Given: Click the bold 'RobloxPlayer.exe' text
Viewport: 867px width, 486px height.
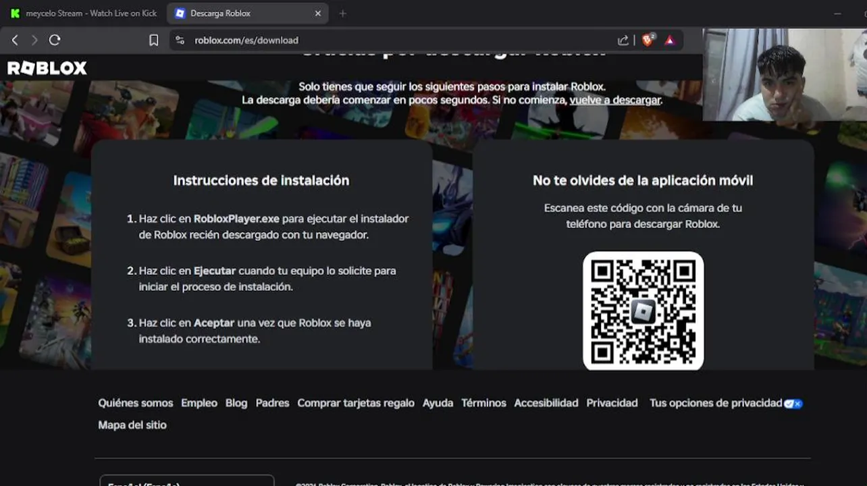Looking at the screenshot, I should [236, 219].
